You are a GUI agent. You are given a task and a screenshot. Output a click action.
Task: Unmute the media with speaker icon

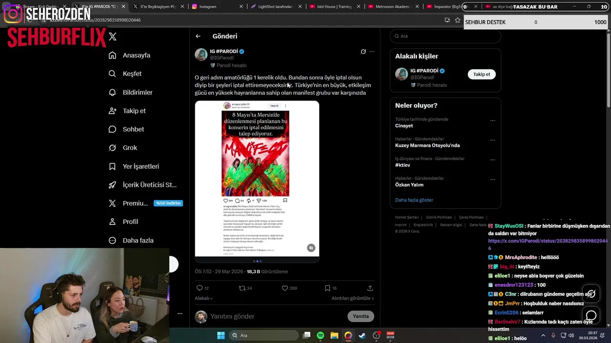point(311,248)
